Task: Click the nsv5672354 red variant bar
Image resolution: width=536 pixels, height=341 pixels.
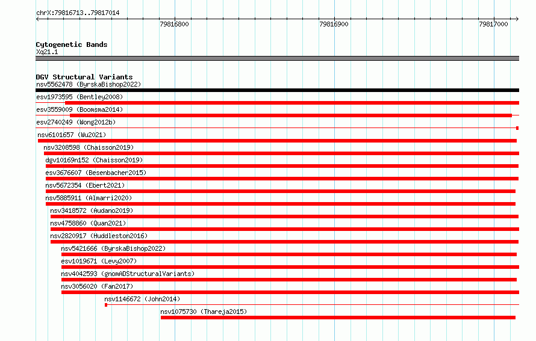Action: (x=281, y=191)
